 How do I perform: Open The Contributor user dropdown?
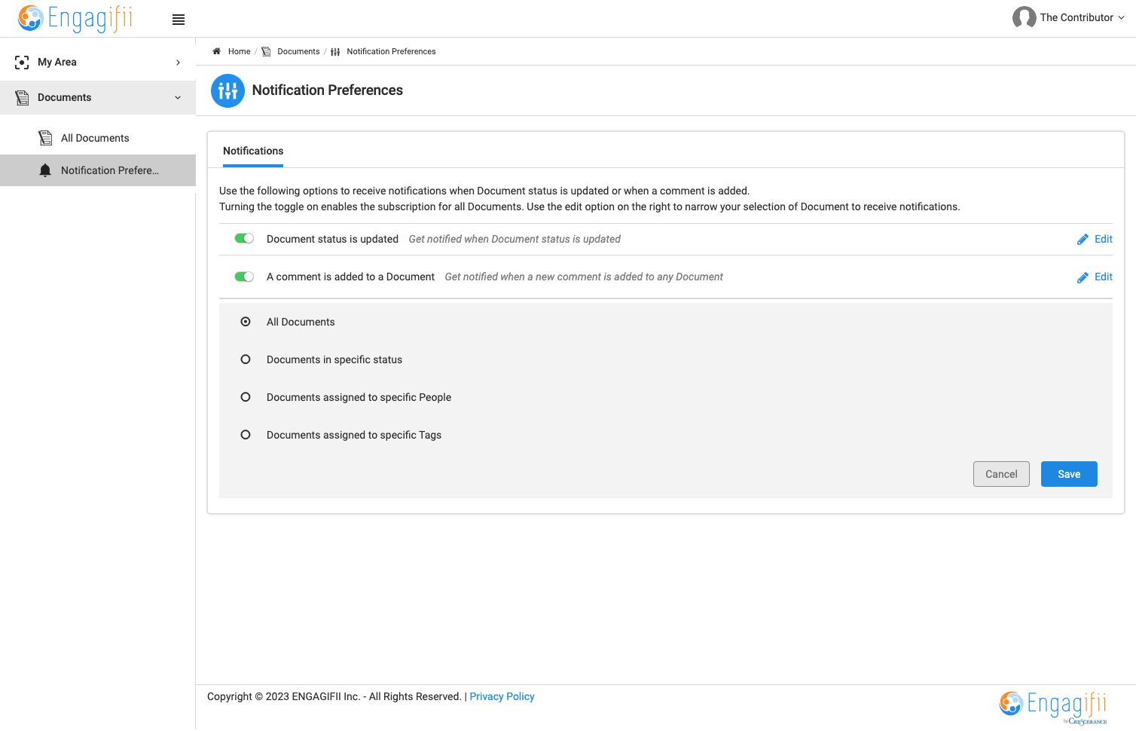[x=1068, y=17]
